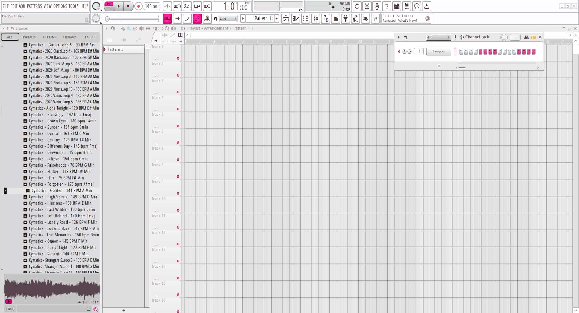Save the project with the floppy icon

click(x=397, y=6)
